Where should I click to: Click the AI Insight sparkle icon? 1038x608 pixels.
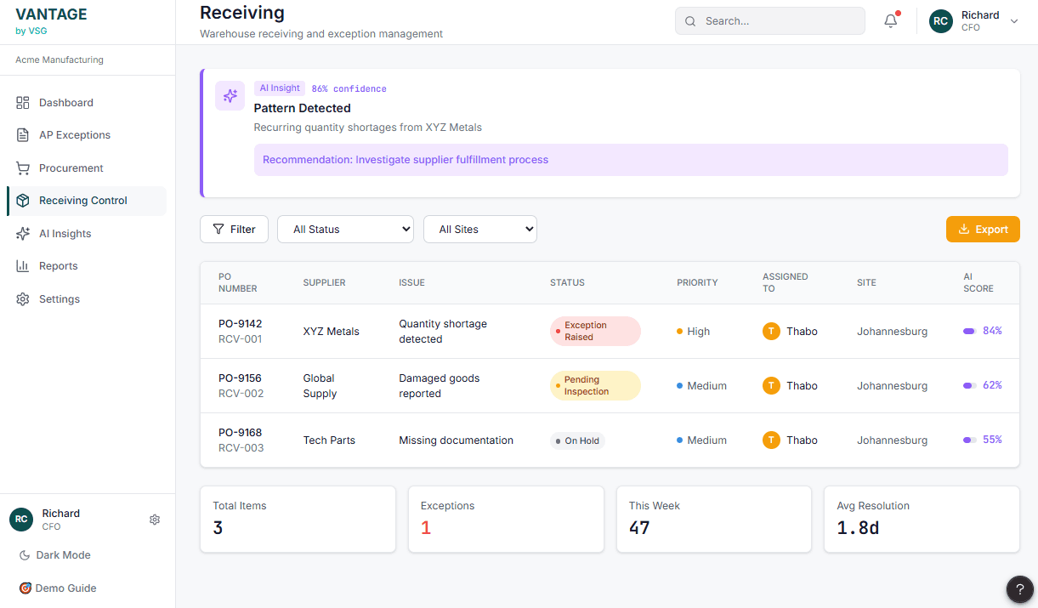click(x=230, y=96)
